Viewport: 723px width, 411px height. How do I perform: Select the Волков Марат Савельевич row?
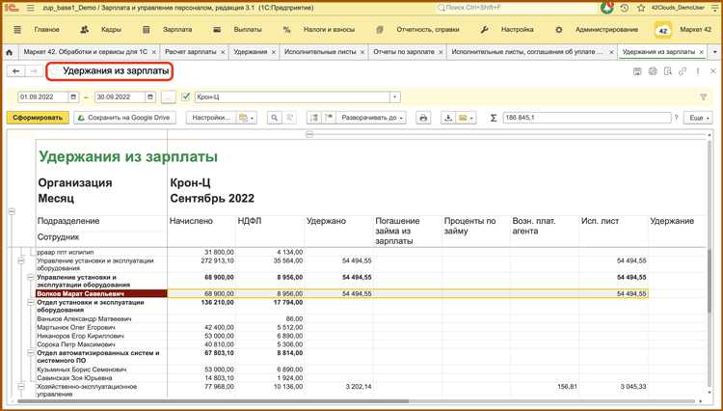pyautogui.click(x=342, y=294)
